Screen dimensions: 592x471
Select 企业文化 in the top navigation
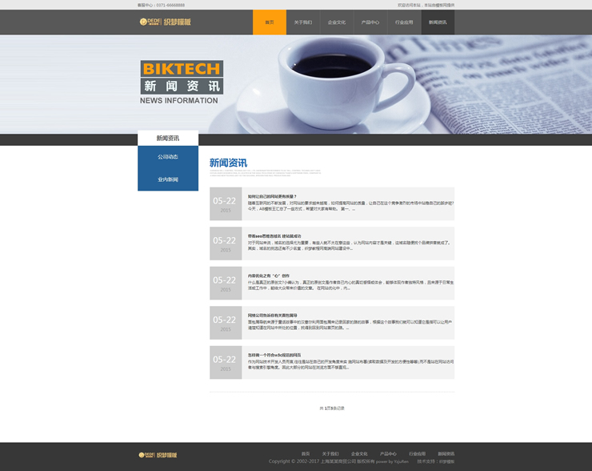click(337, 22)
